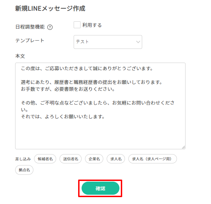Click the 差し込み label
Image resolution: width=211 pixels, height=204 pixels.
click(x=23, y=159)
